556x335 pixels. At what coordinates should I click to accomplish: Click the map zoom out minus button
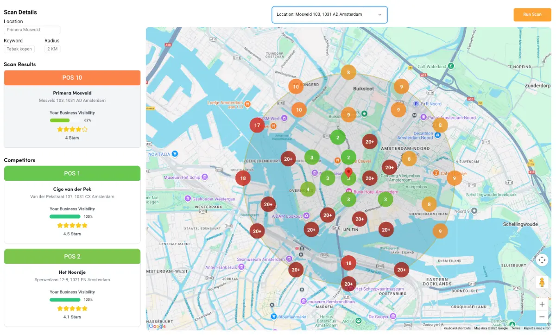point(542,317)
